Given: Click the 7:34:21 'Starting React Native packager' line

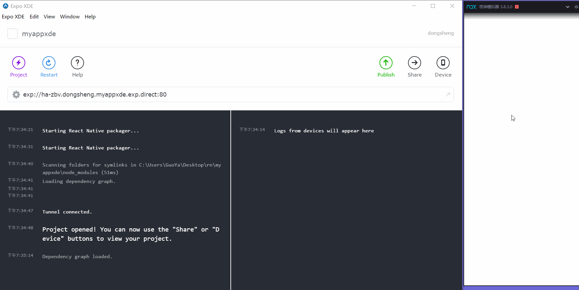Looking at the screenshot, I should 91,131.
